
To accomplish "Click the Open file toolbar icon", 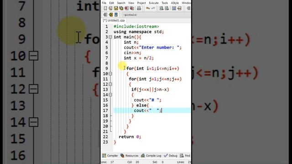I will point(110,8).
